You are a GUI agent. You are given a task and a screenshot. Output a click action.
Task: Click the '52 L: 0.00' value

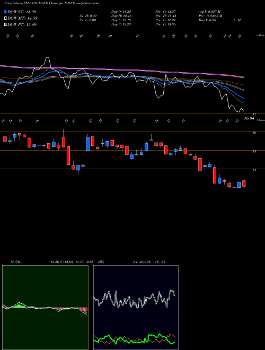click(x=88, y=20)
